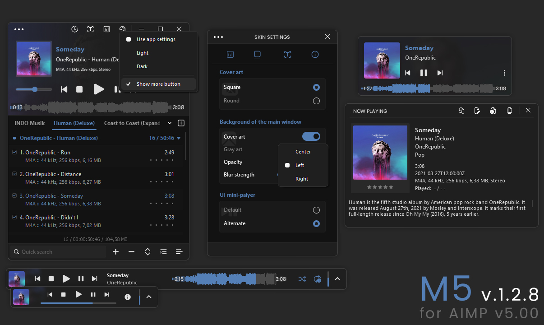
Task: Stop playback in main player
Action: pyautogui.click(x=79, y=89)
